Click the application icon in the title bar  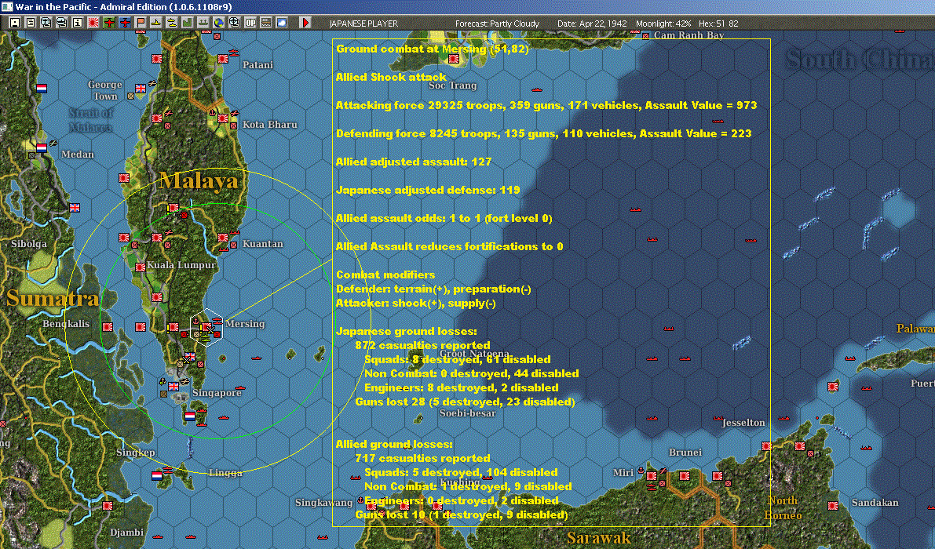6,6
